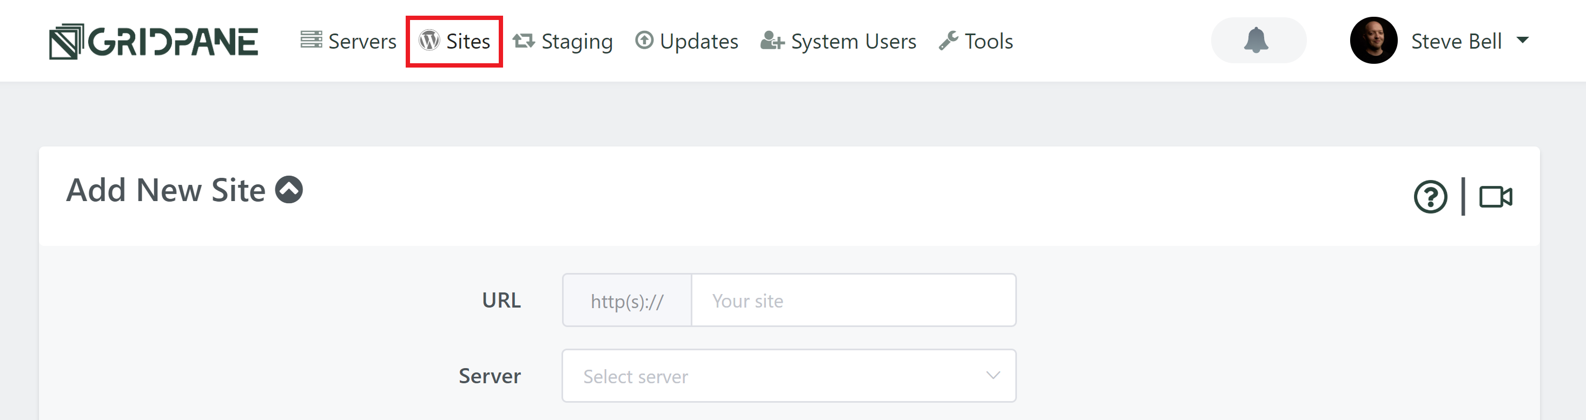Click the http(s):// prefix label
1586x420 pixels.
[627, 300]
